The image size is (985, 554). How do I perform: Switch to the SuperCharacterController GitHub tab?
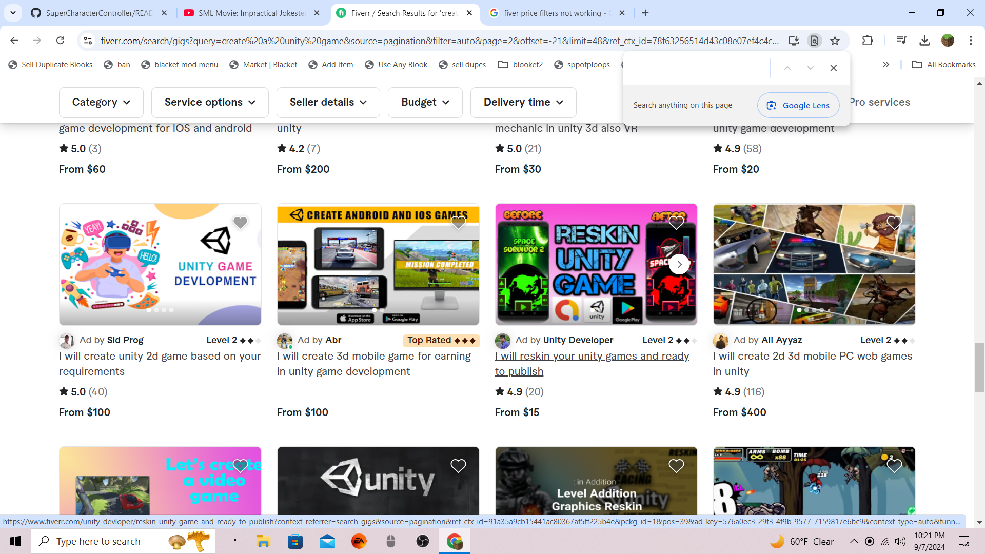pyautogui.click(x=98, y=13)
